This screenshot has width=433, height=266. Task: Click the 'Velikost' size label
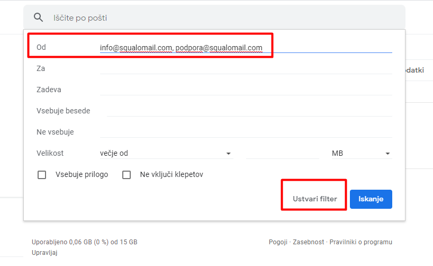(50, 153)
